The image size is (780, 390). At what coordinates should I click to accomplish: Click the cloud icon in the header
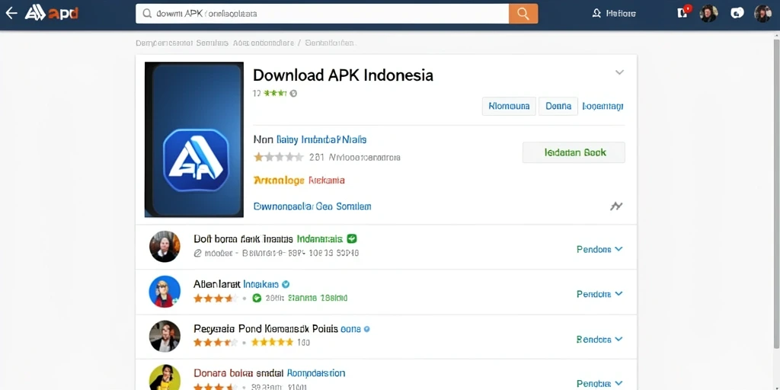coord(737,14)
